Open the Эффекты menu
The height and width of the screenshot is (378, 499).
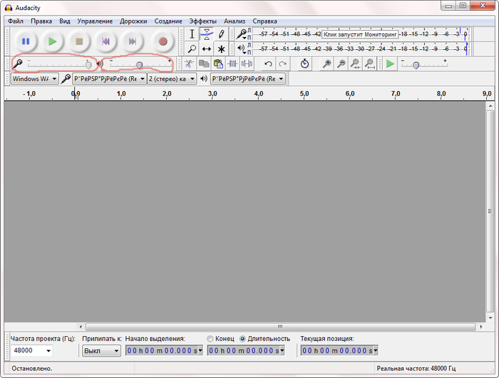[x=202, y=21]
